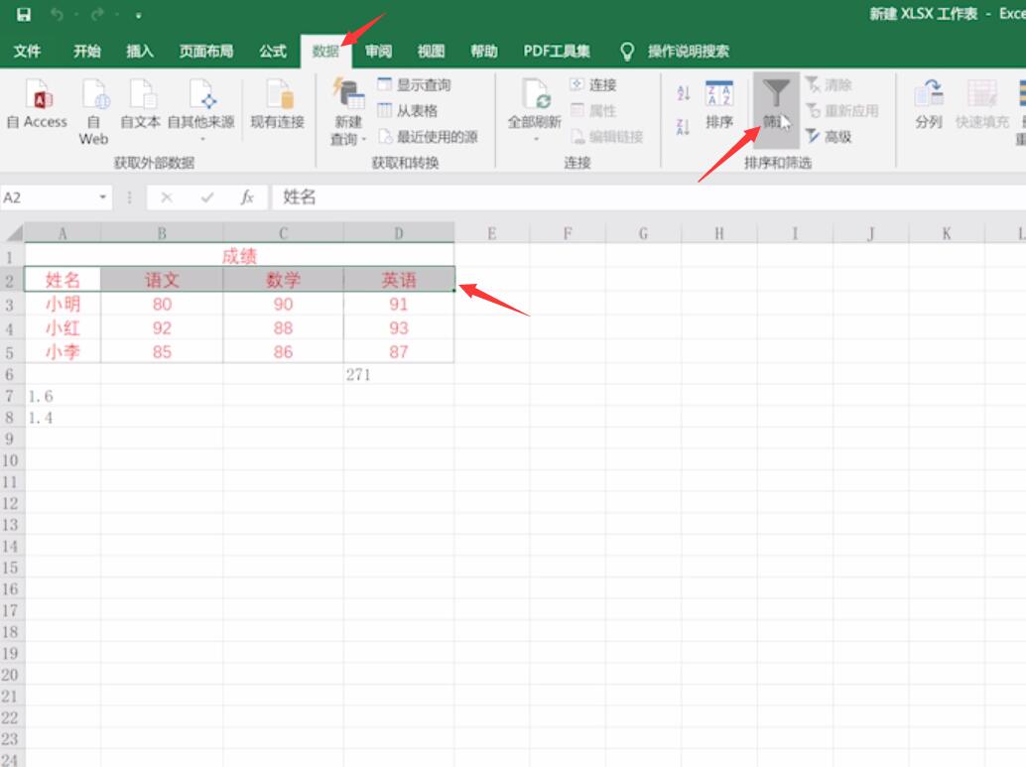Select column D header
Screen dimensions: 1026x767
coord(399,233)
